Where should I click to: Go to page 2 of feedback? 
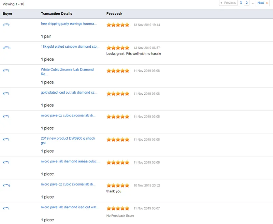[x=246, y=3]
